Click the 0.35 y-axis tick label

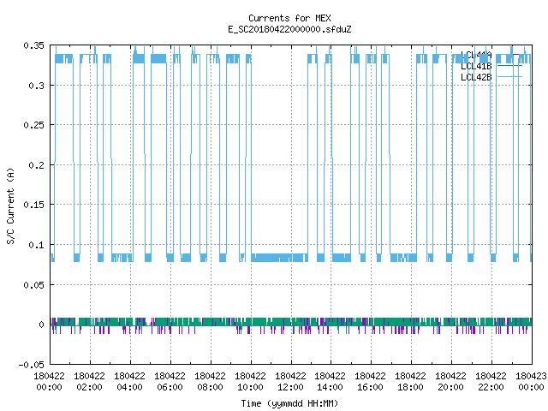34,45
